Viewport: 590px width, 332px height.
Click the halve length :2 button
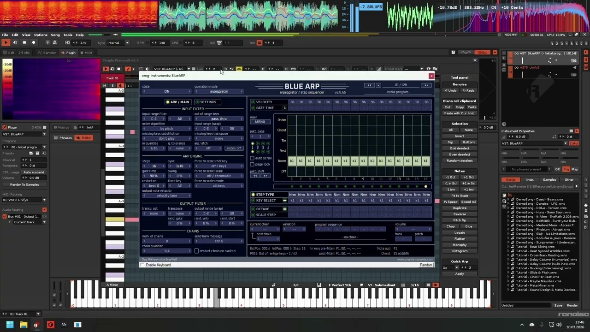226,69
